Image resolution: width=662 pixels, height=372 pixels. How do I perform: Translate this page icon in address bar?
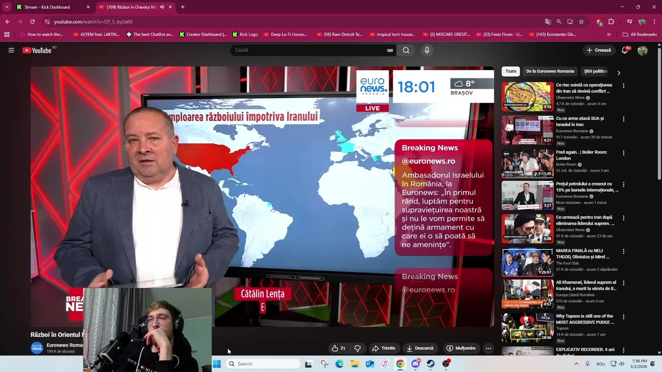tap(548, 22)
